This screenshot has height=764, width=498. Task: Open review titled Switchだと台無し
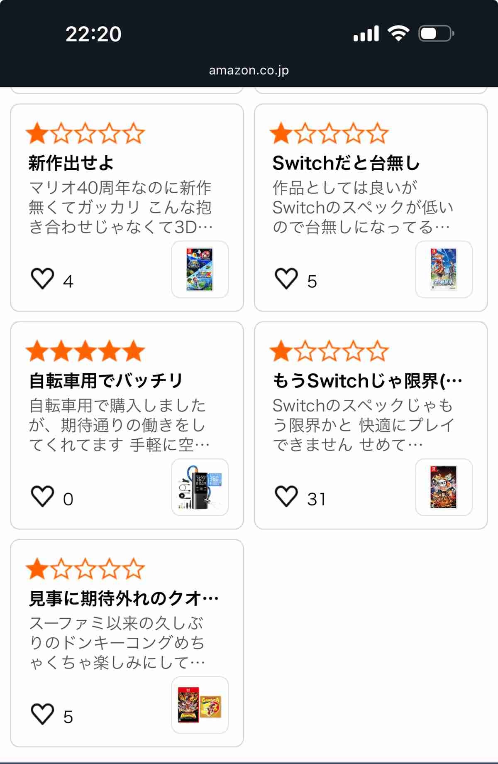[x=346, y=163]
